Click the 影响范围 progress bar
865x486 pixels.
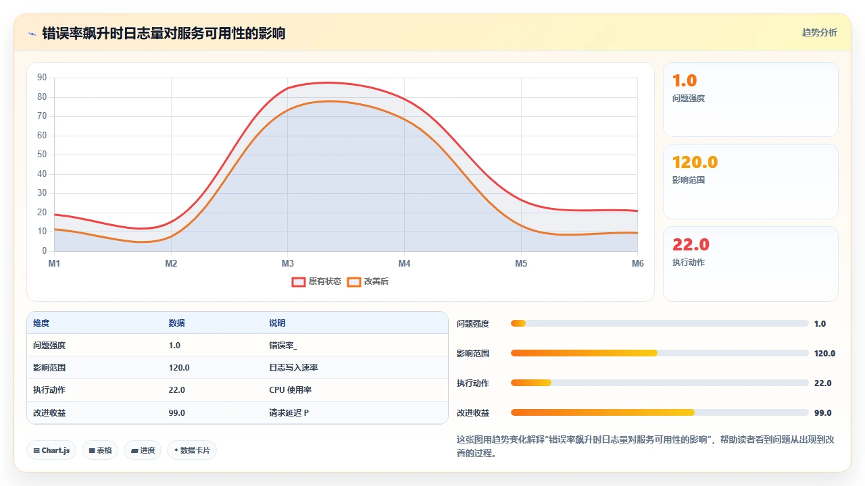pyautogui.click(x=660, y=353)
